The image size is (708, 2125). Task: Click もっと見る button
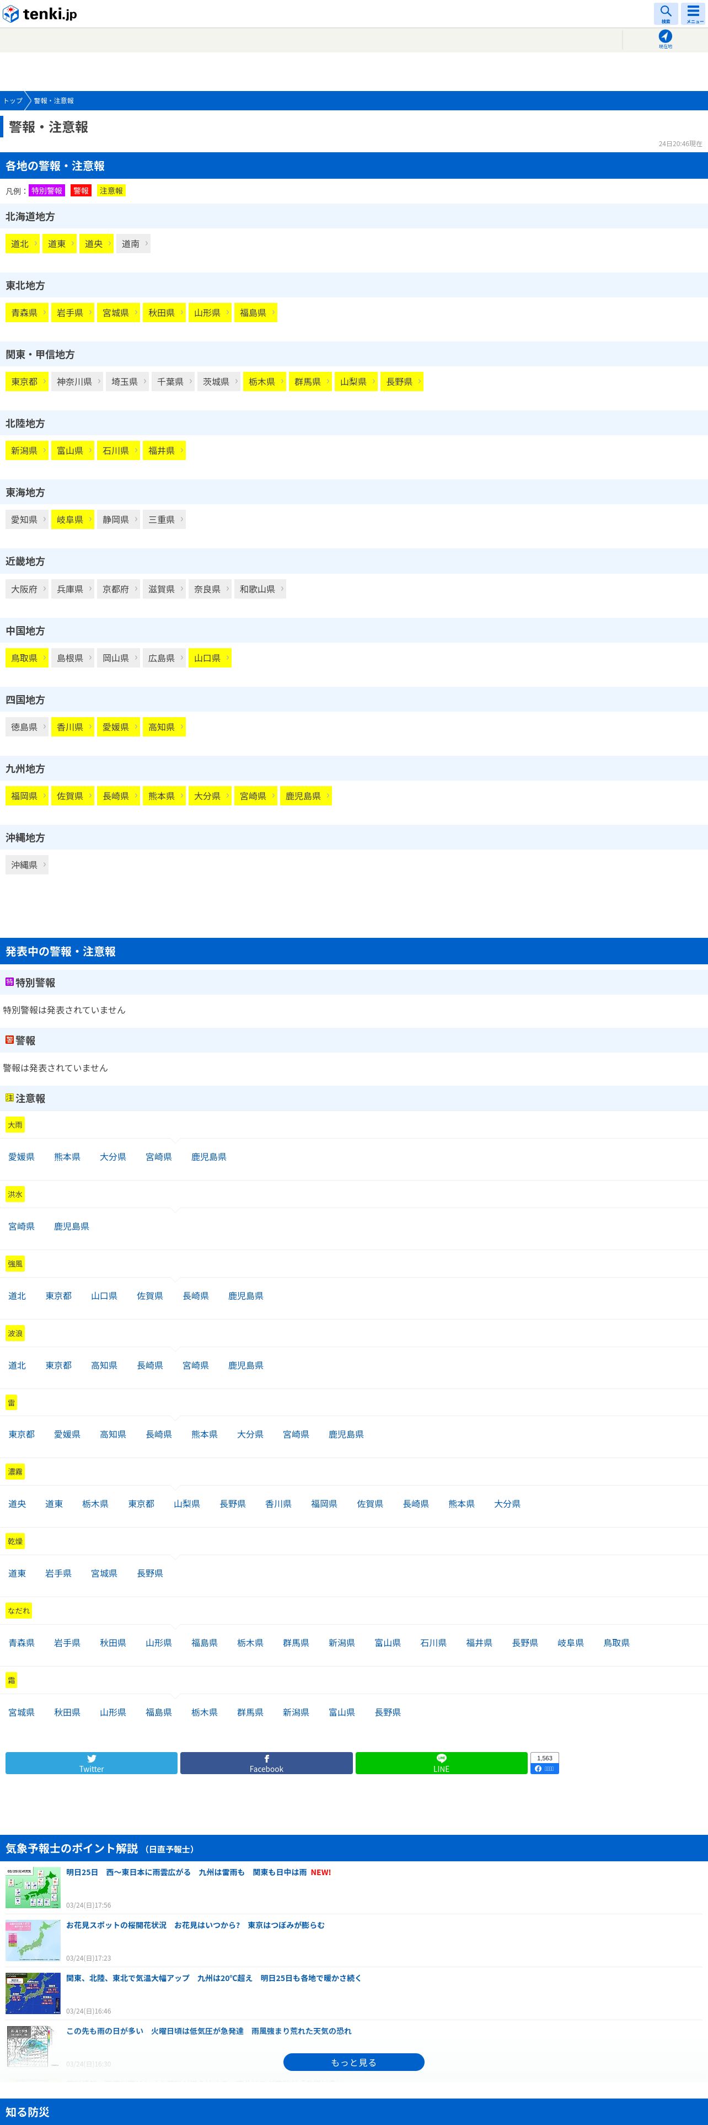(353, 2062)
